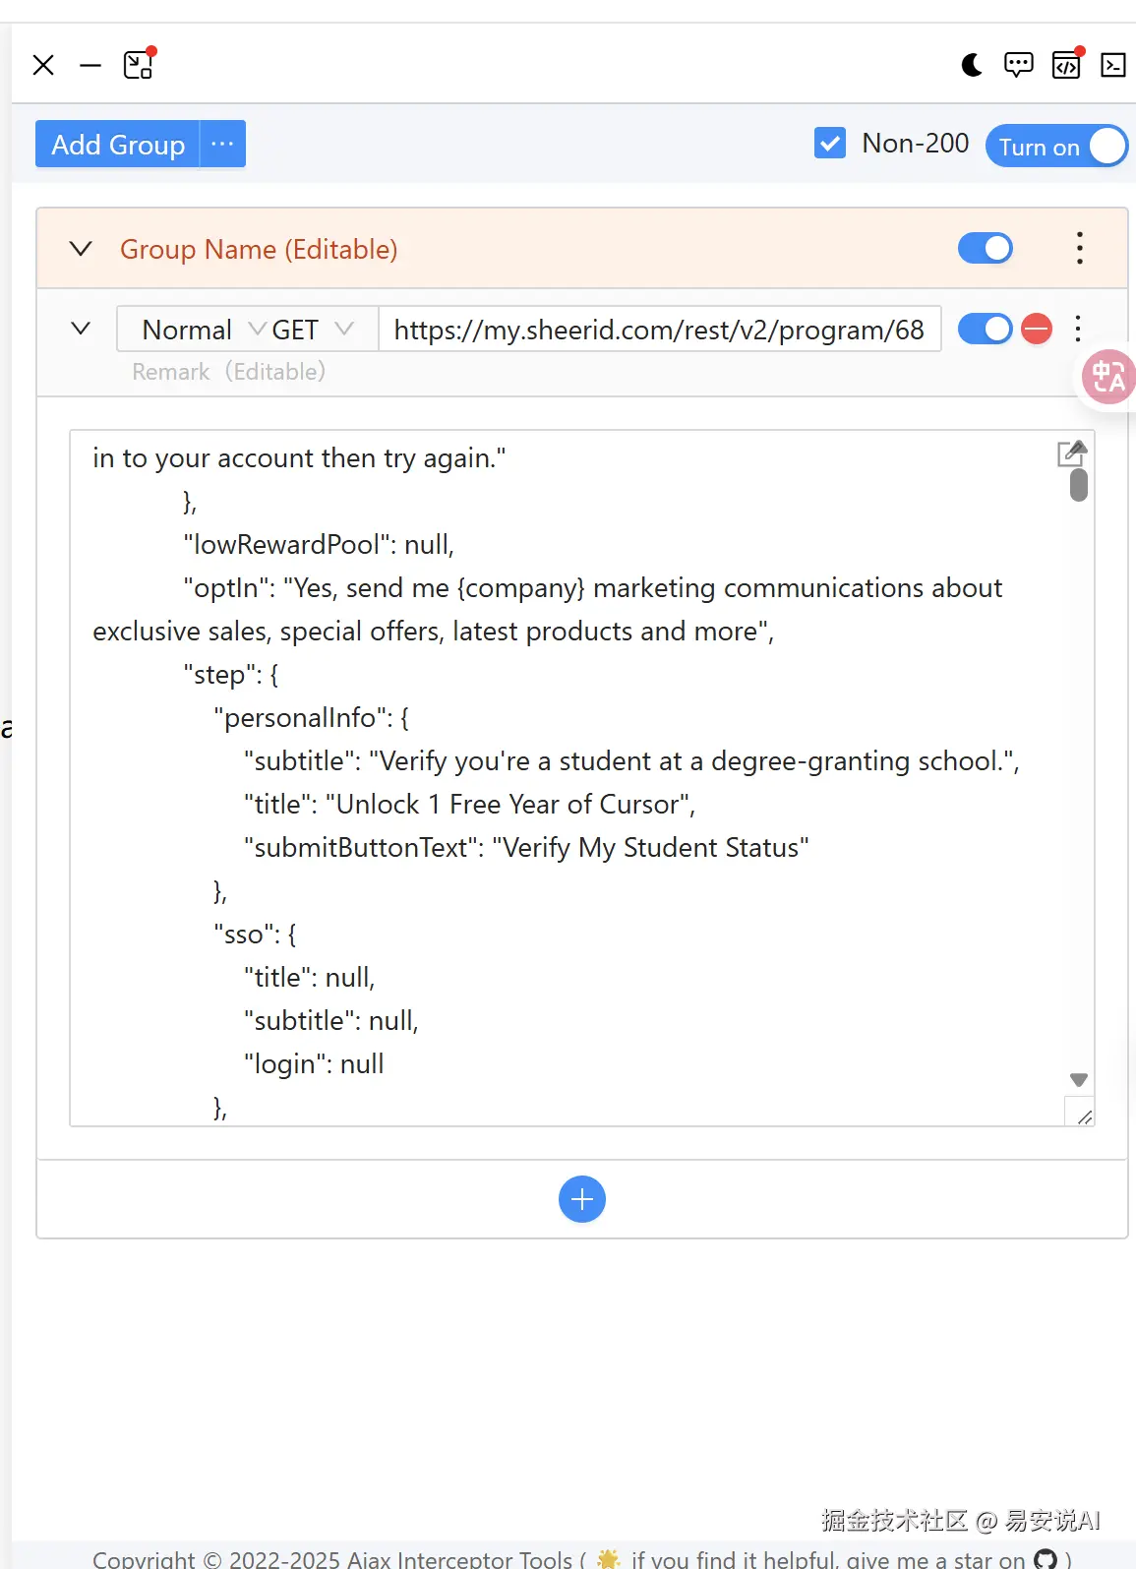This screenshot has width=1136, height=1569.
Task: Click the "title": "Unlock 1 Free Year of Cursor" line
Action: (x=470, y=805)
